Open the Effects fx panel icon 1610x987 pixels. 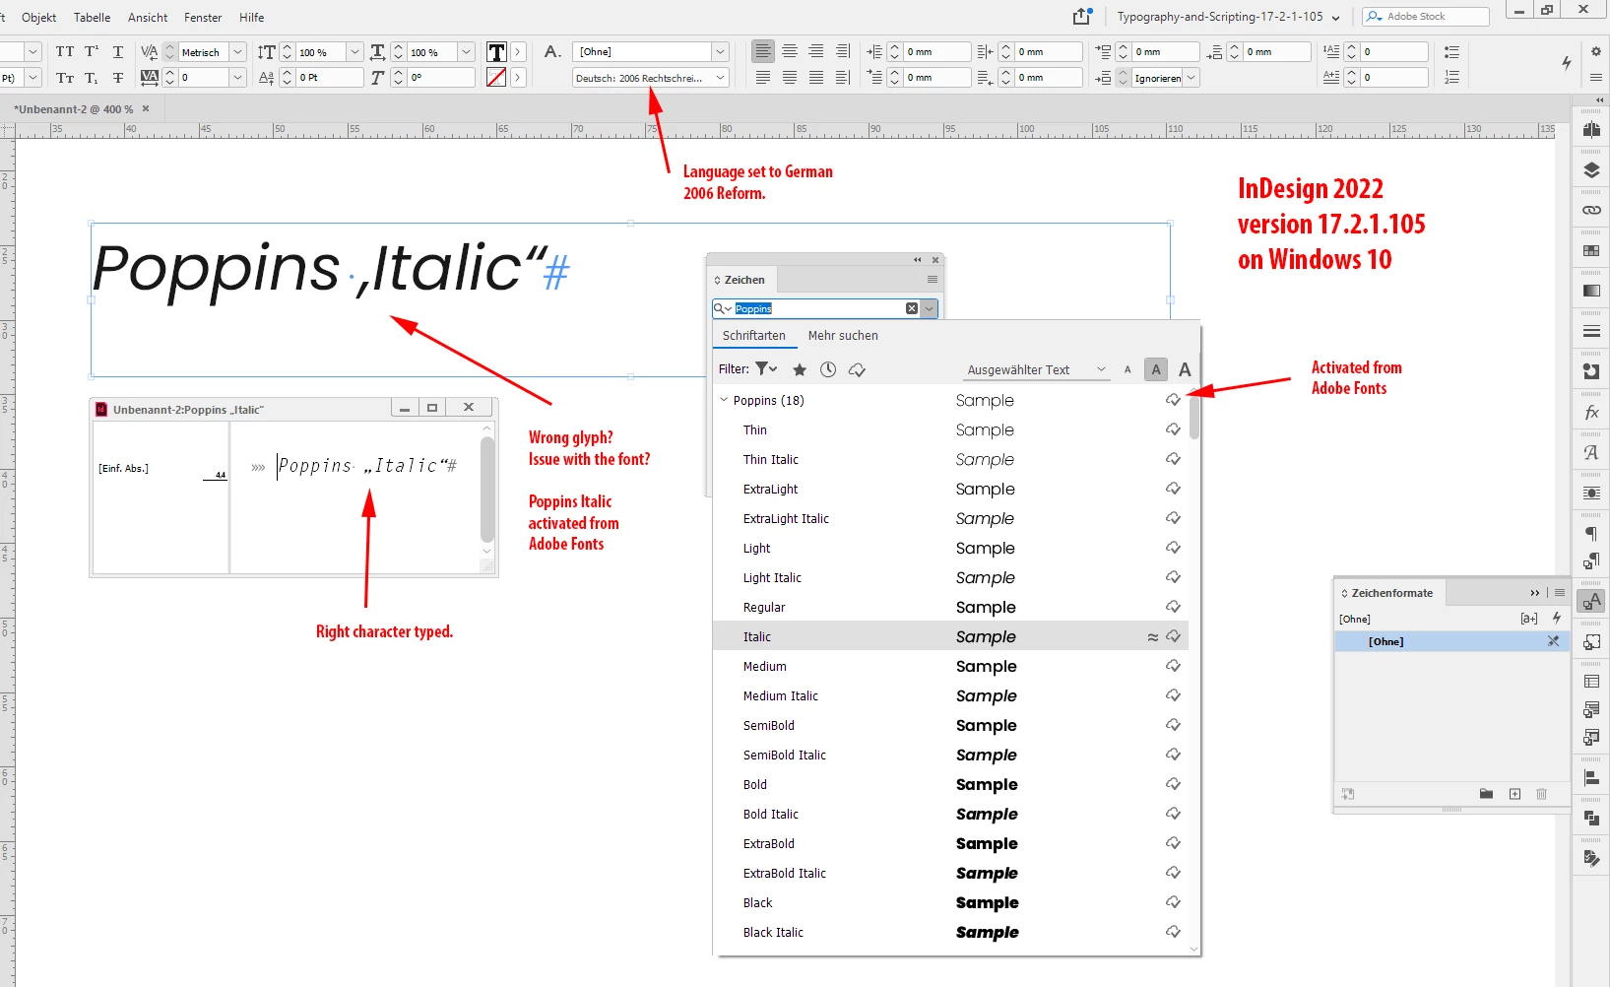click(1591, 413)
